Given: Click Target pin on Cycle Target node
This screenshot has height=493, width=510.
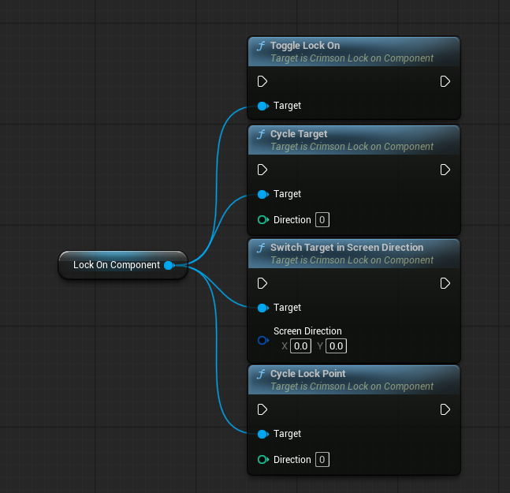Looking at the screenshot, I should pyautogui.click(x=262, y=195).
